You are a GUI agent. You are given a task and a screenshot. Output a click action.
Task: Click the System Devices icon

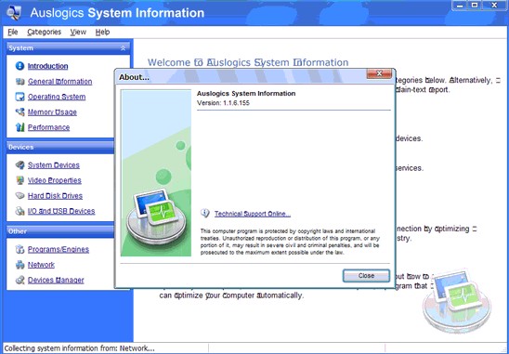click(20, 165)
